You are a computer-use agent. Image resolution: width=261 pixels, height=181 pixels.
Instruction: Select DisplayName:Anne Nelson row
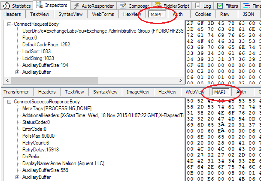63,163
